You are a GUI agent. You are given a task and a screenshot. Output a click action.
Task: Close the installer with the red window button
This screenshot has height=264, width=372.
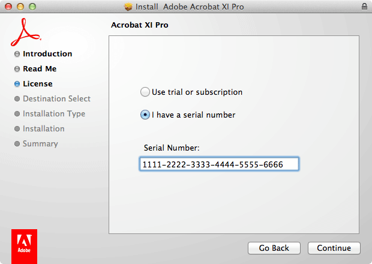[8, 7]
